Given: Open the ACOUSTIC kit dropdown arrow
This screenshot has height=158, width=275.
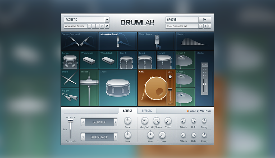Looking at the screenshot, I should pyautogui.click(x=107, y=19).
